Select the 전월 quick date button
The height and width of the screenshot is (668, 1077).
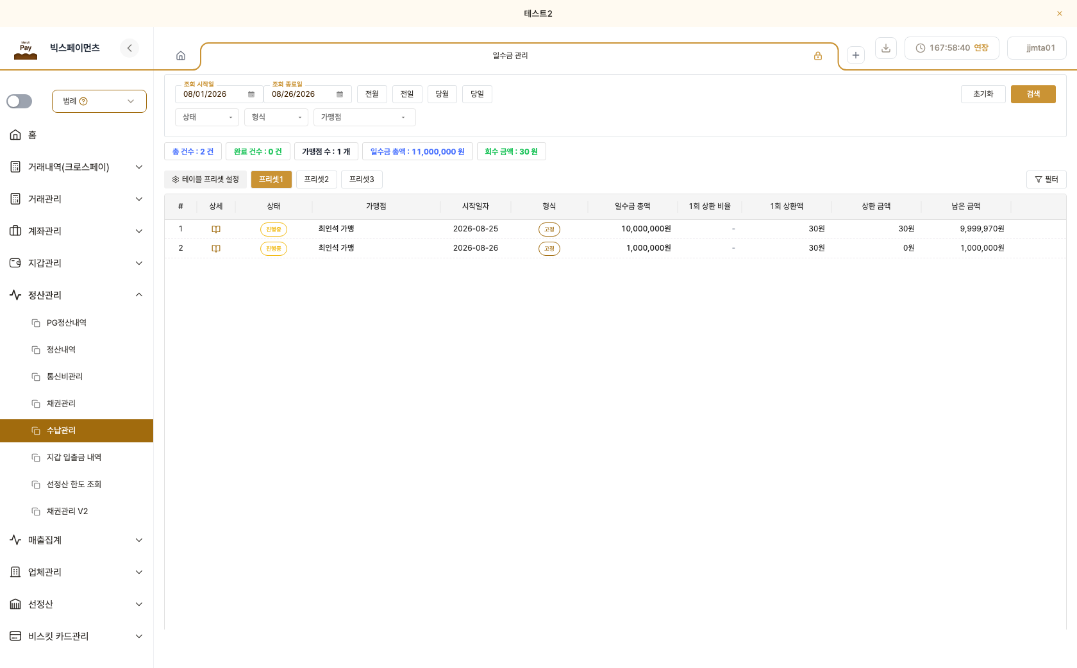pyautogui.click(x=372, y=94)
